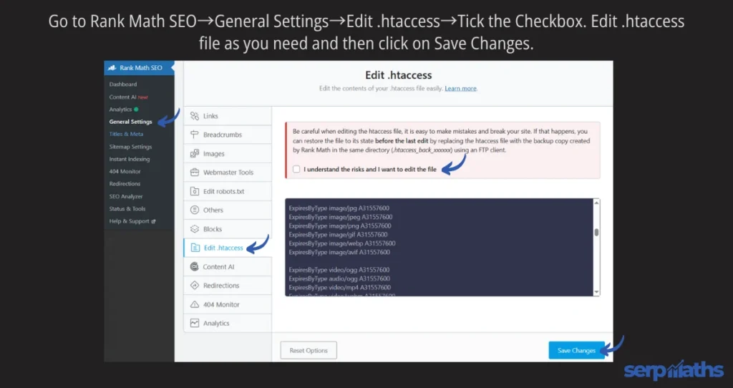This screenshot has height=388, width=733.
Task: Click the Content AI tab icon
Action: coord(195,266)
